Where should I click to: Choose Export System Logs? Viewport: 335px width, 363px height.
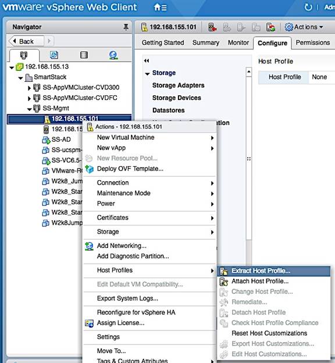point(149,299)
